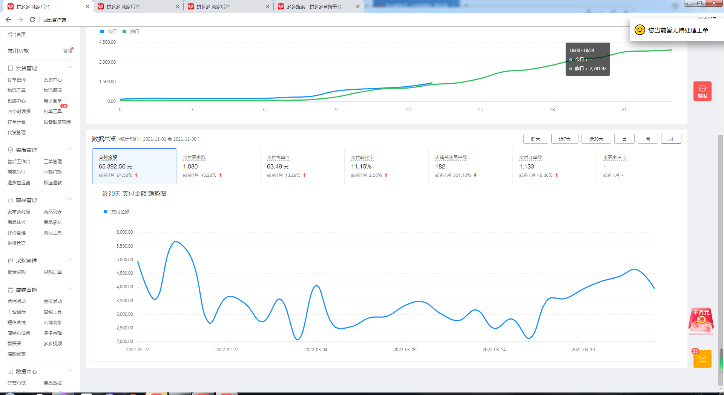Image resolution: width=724 pixels, height=395 pixels.
Task: Open 发货中心 in the sidebar
Action: tap(53, 80)
